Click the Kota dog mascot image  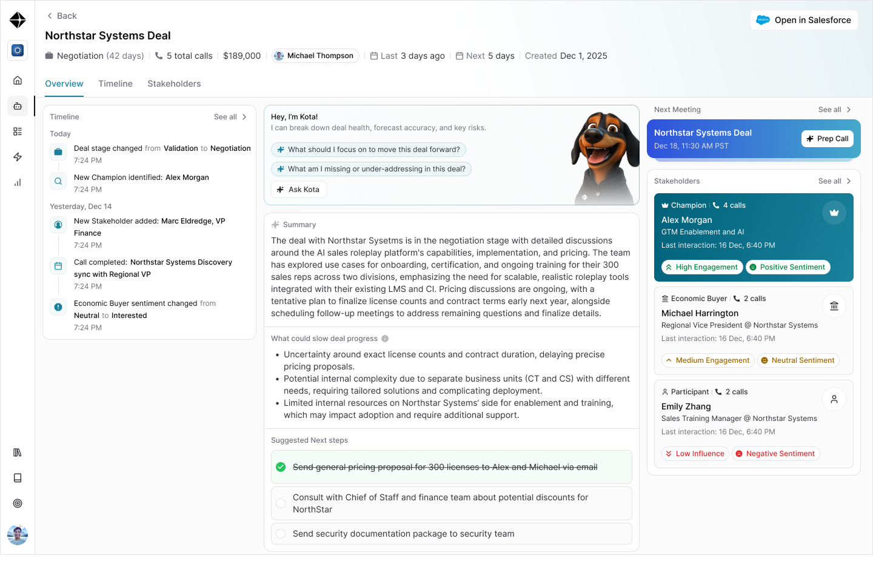[x=604, y=157]
